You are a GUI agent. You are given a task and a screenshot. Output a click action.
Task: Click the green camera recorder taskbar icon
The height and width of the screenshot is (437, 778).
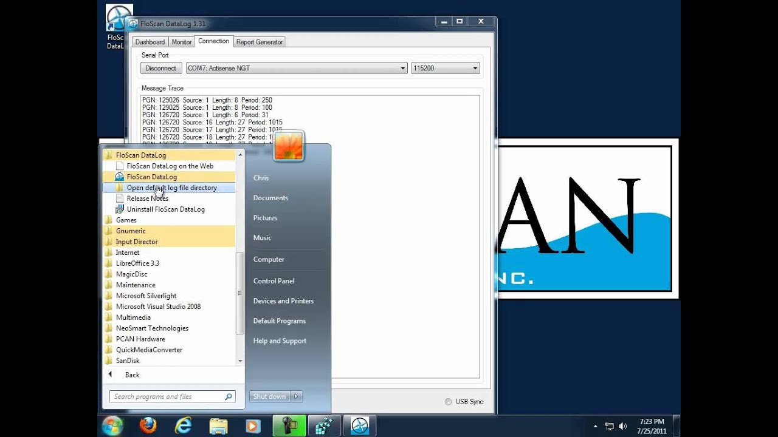pos(289,426)
